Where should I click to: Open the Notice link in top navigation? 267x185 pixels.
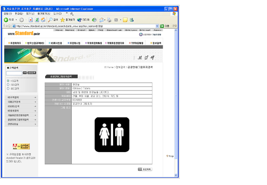tap(69, 30)
